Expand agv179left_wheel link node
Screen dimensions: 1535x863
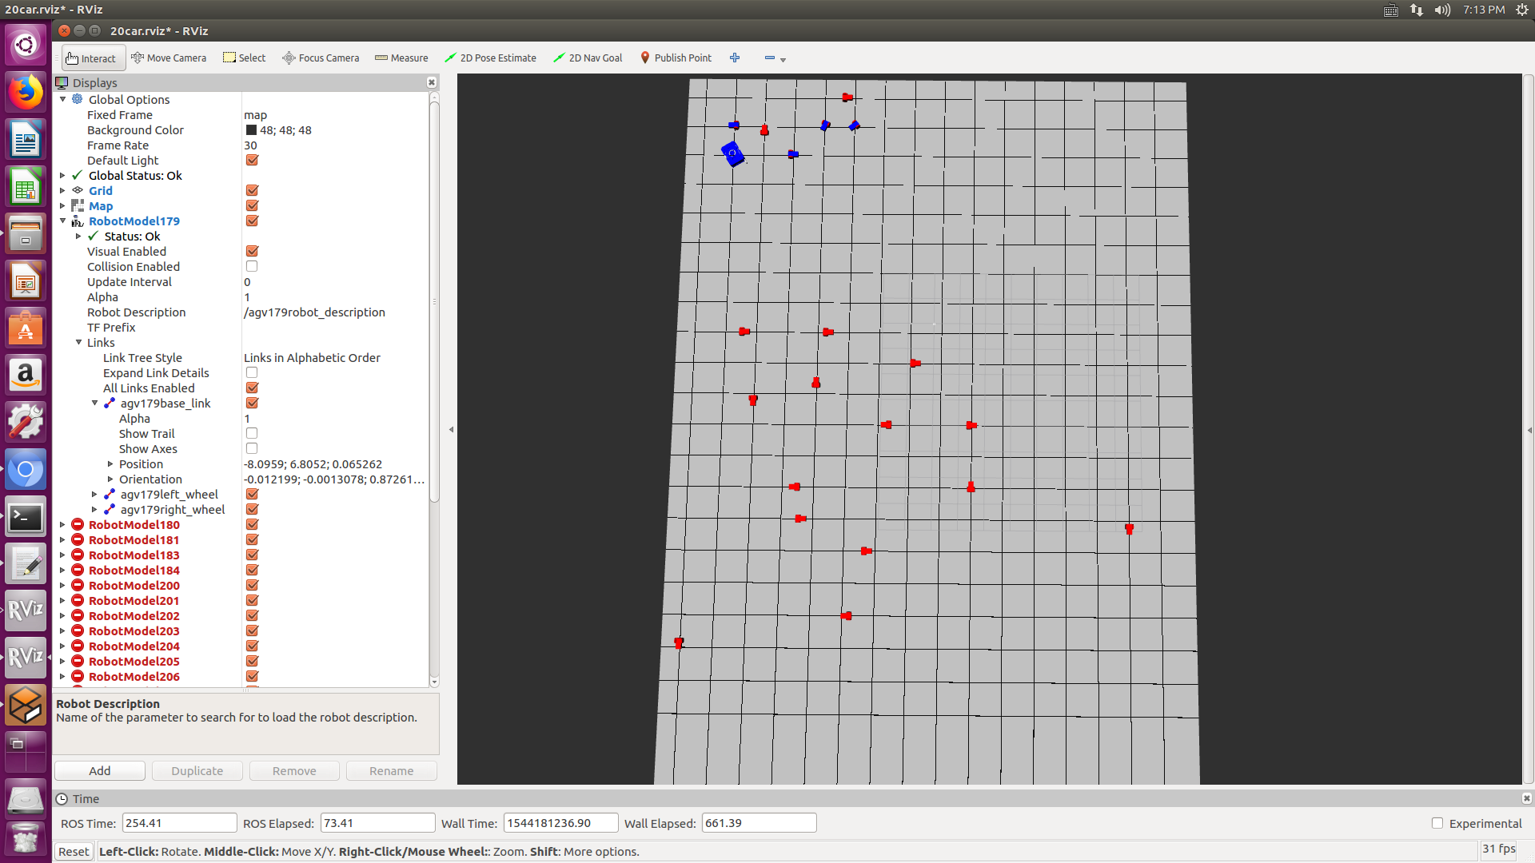(94, 494)
